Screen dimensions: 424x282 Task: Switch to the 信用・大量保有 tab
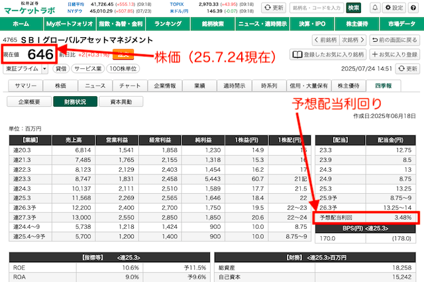tap(309, 86)
